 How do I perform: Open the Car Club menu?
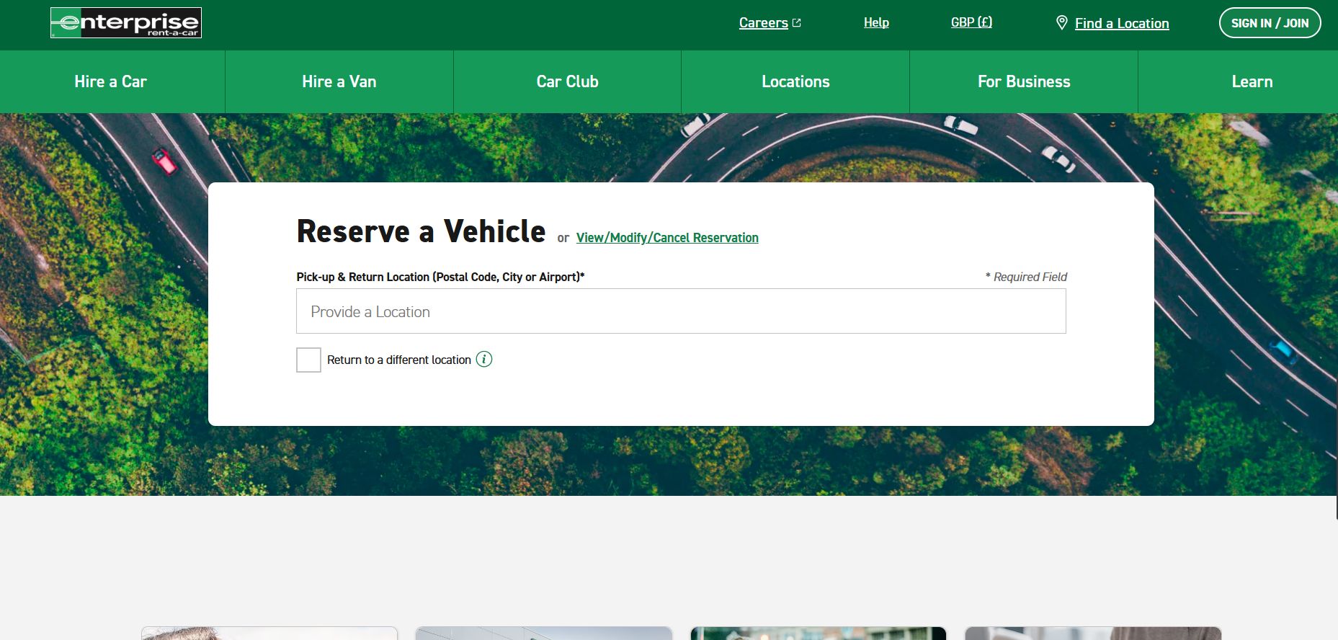click(568, 81)
